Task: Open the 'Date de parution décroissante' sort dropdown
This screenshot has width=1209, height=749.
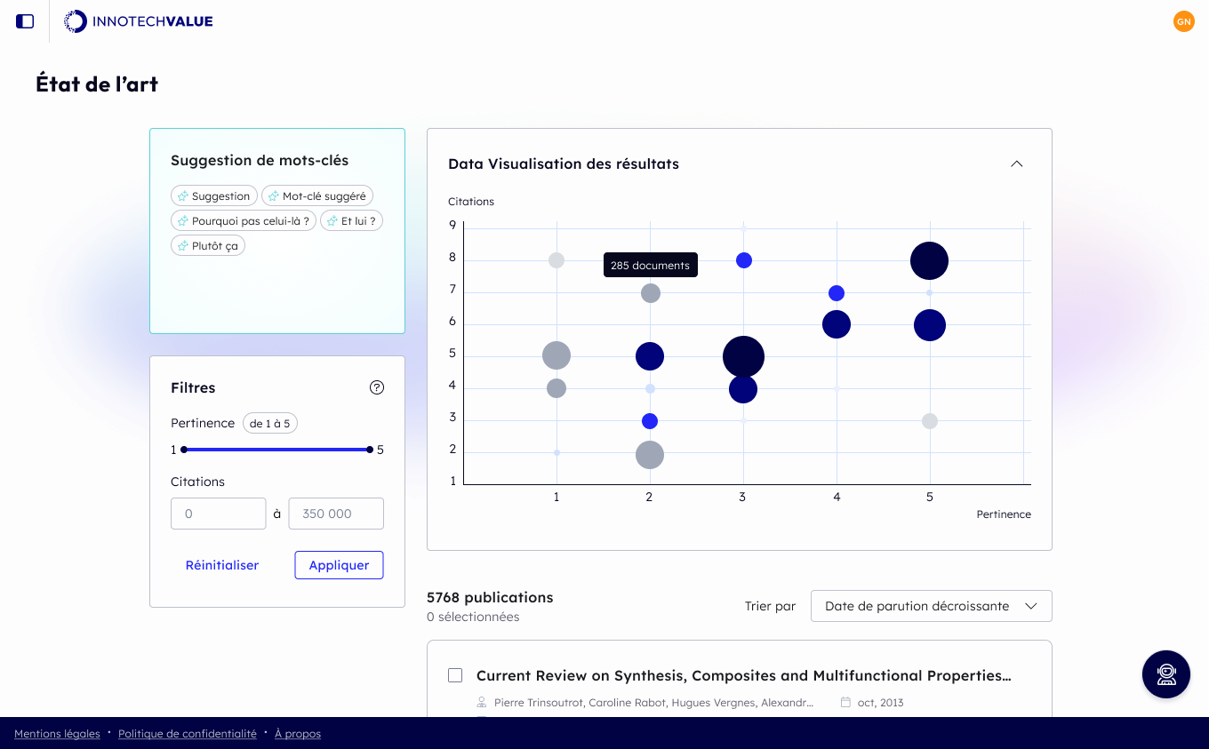Action: click(931, 605)
